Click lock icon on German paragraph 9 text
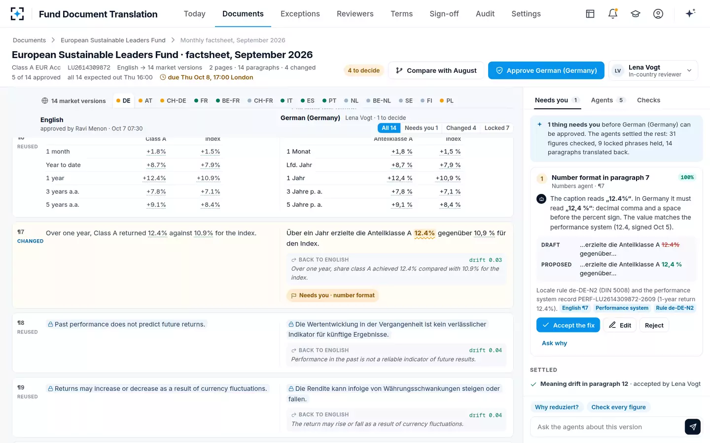This screenshot has width=710, height=443. pos(291,389)
